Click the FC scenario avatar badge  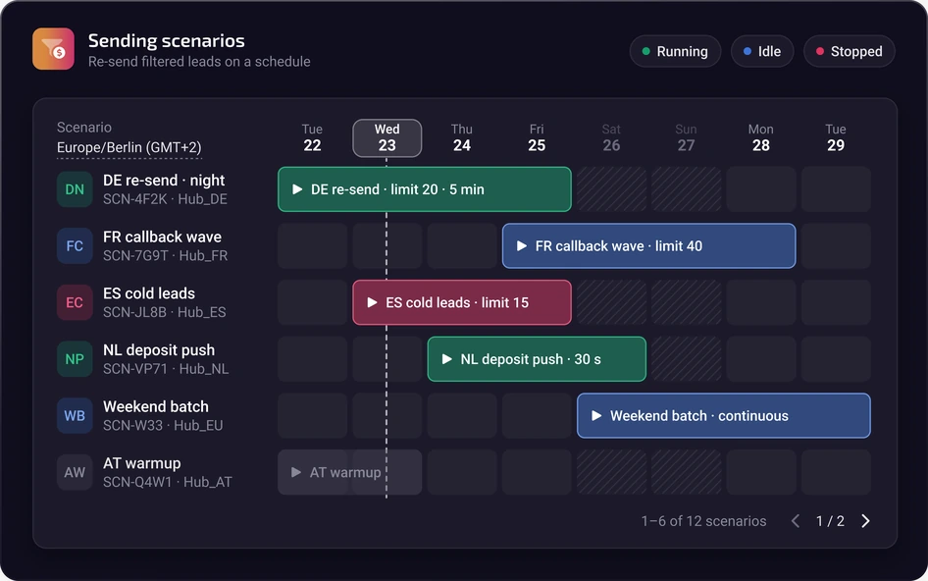(75, 245)
